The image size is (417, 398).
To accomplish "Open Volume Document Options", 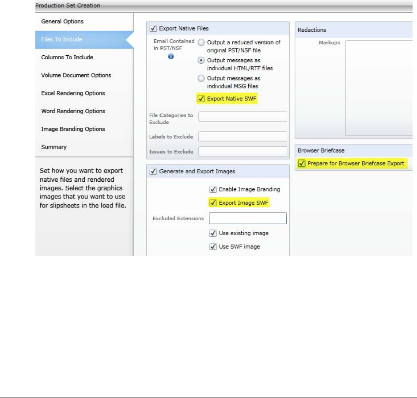I will (76, 75).
